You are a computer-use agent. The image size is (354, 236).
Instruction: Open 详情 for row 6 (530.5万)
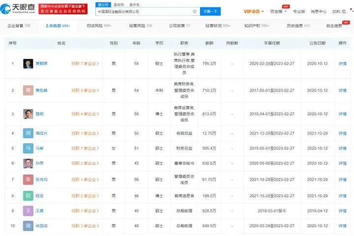coord(343,163)
